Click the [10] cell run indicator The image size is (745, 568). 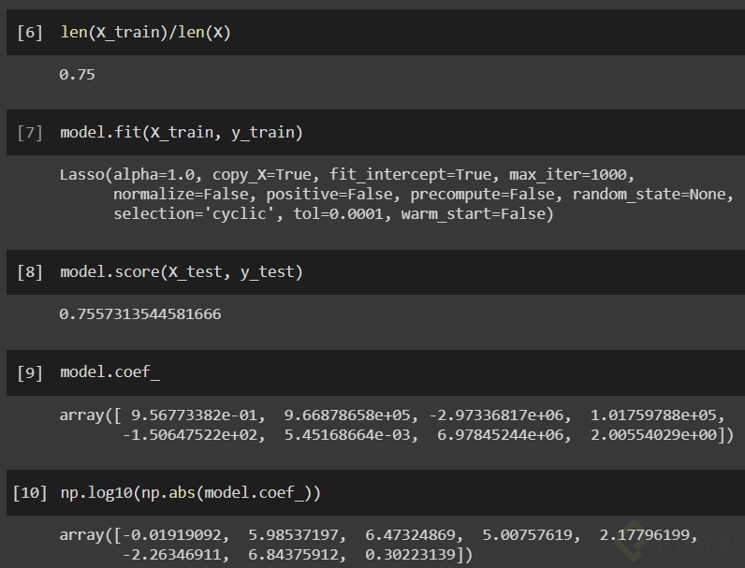[30, 492]
